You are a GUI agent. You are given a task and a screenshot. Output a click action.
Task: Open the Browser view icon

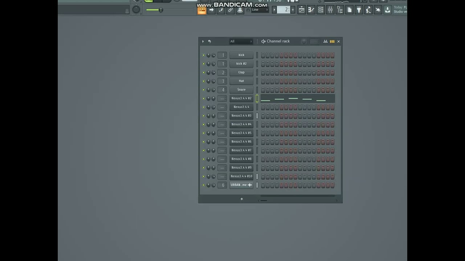coord(340,10)
